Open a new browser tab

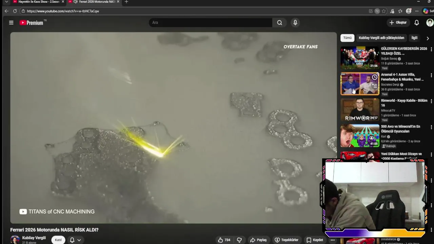pos(126,2)
